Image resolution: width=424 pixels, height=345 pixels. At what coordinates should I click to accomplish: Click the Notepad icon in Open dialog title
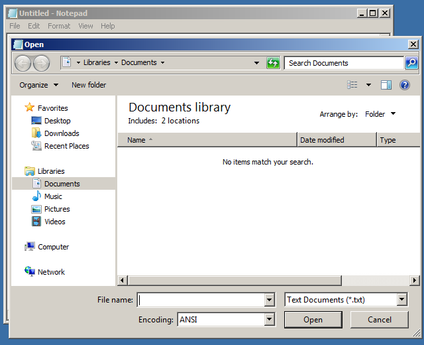[18, 44]
